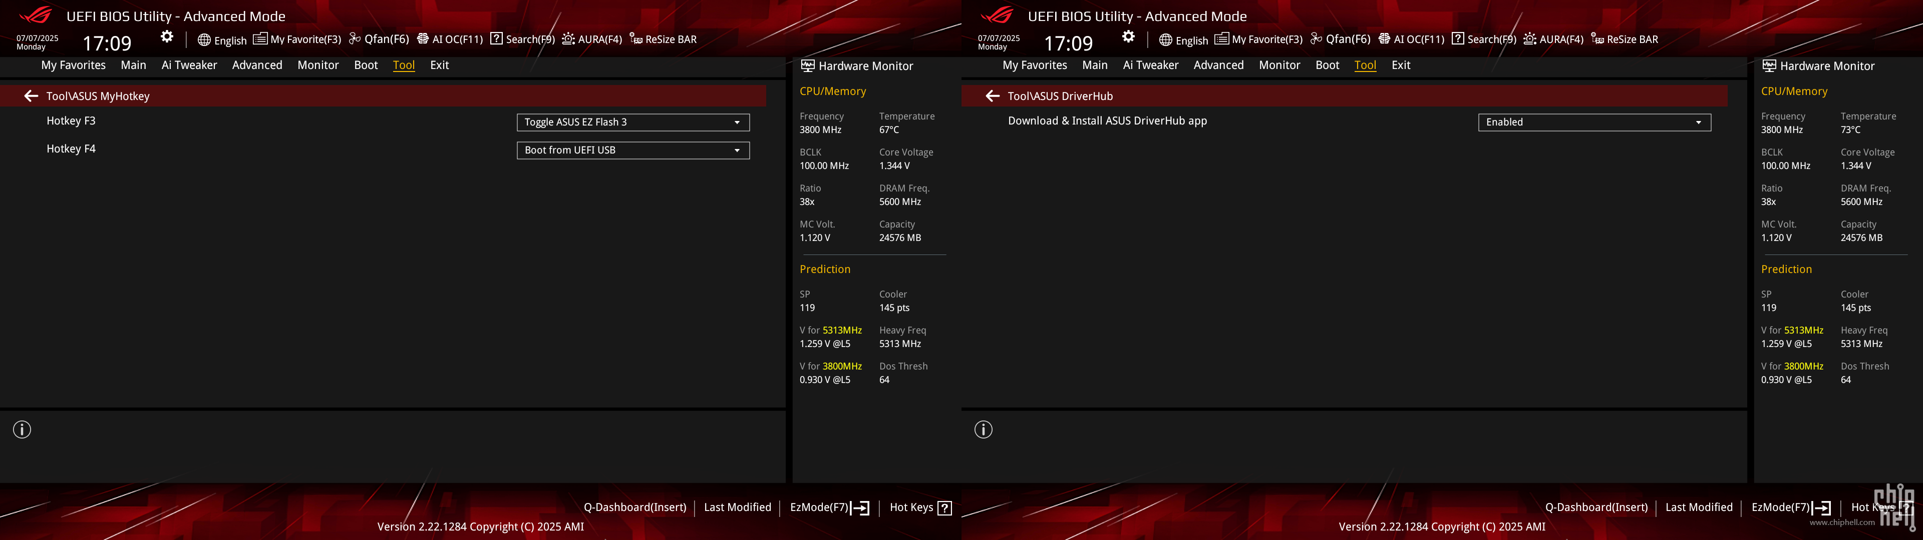Click ROG logo in left window

[35, 15]
